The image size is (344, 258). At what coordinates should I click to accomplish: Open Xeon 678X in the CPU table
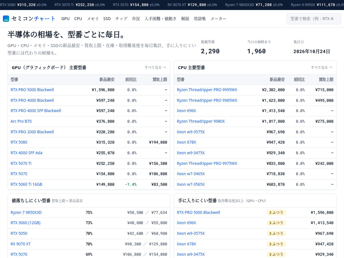(x=186, y=142)
